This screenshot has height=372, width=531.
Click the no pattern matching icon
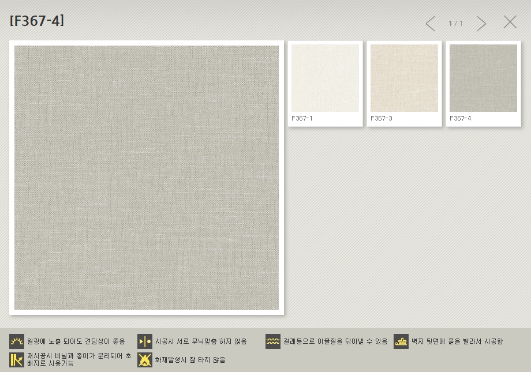click(x=145, y=341)
